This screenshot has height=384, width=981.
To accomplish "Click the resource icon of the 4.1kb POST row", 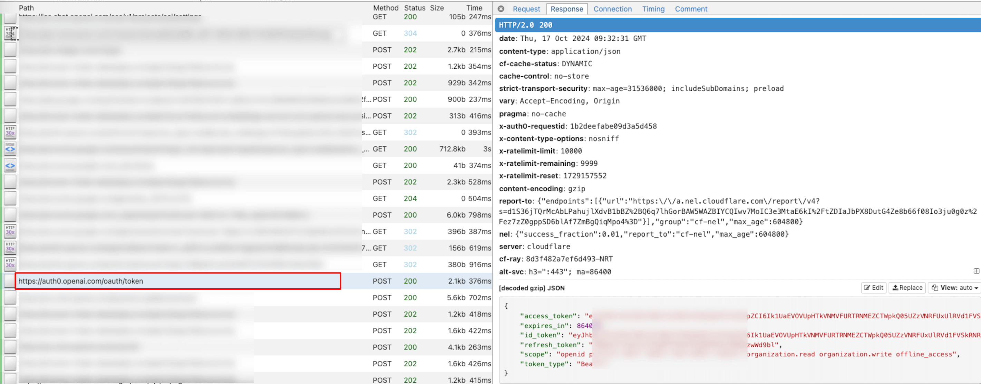I will 10,347.
